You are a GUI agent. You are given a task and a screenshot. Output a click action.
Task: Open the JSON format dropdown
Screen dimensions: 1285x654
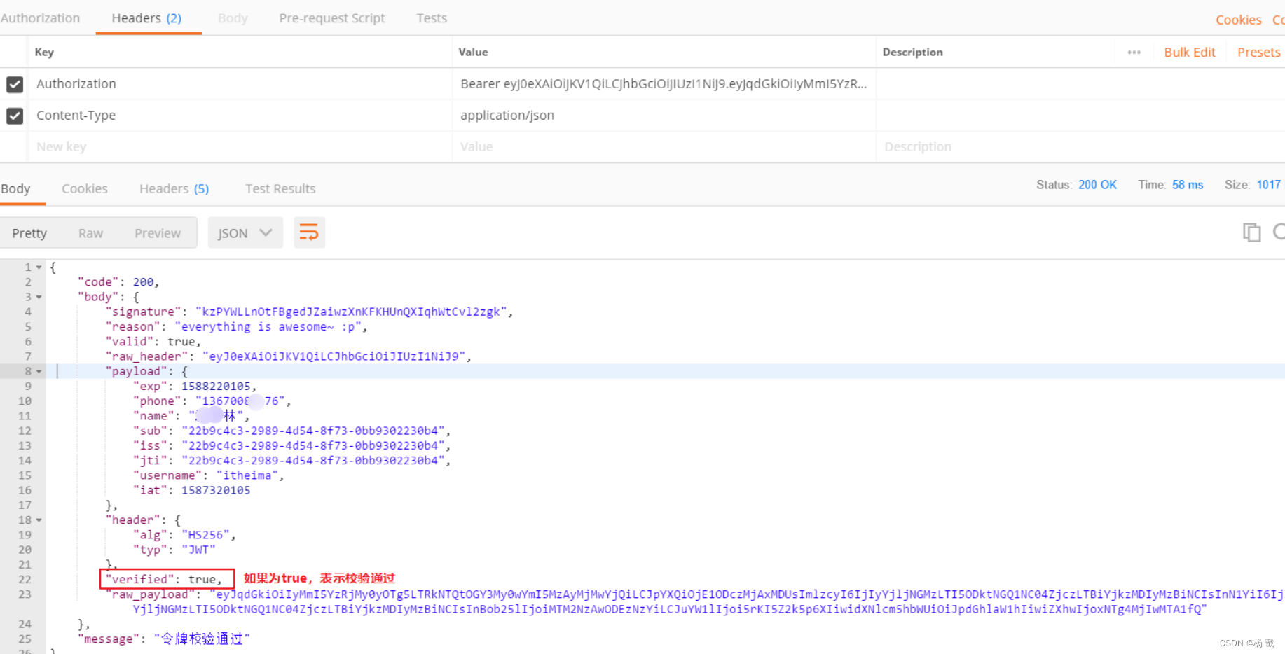[245, 232]
